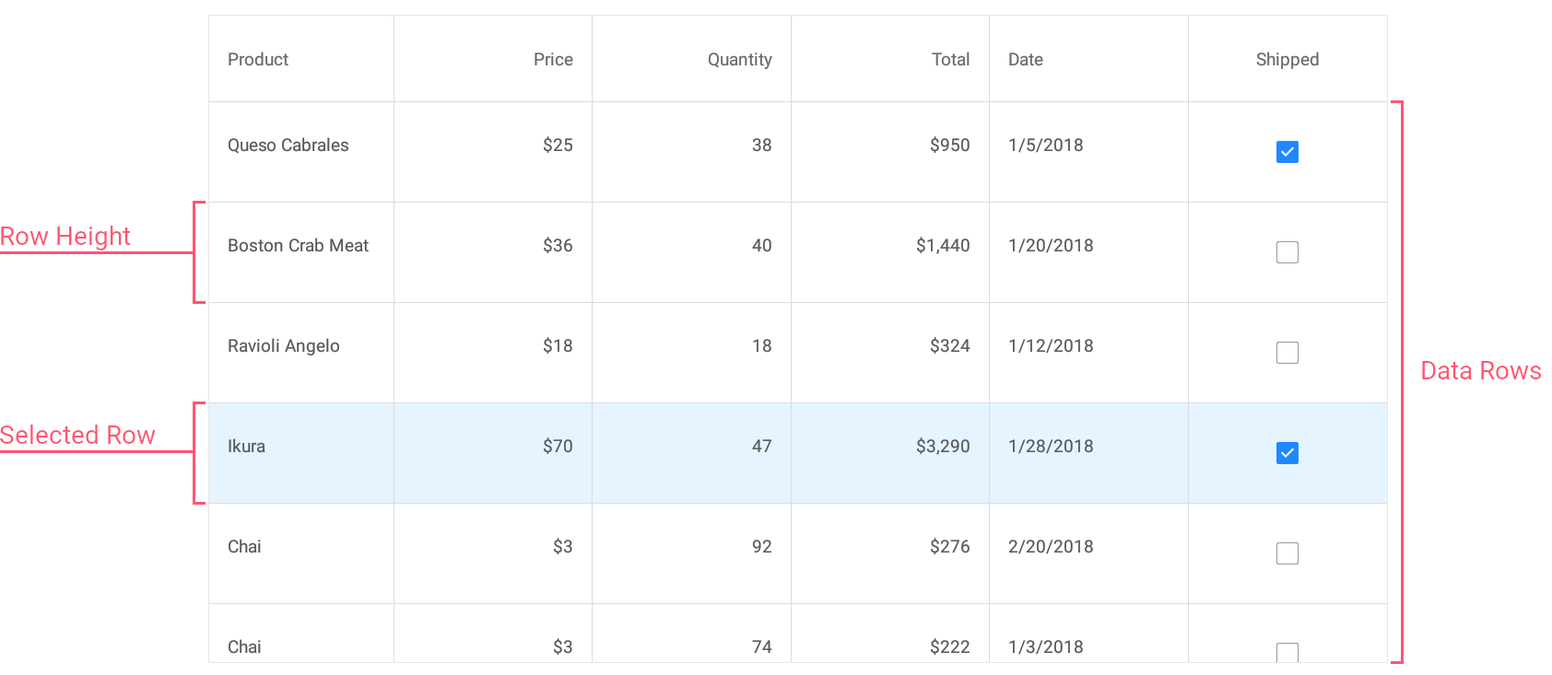Sort the grid by Date header
The height and width of the screenshot is (675, 1552).
(1088, 59)
